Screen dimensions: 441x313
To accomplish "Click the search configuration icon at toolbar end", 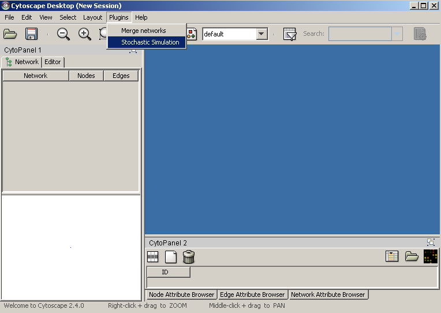I will [420, 33].
